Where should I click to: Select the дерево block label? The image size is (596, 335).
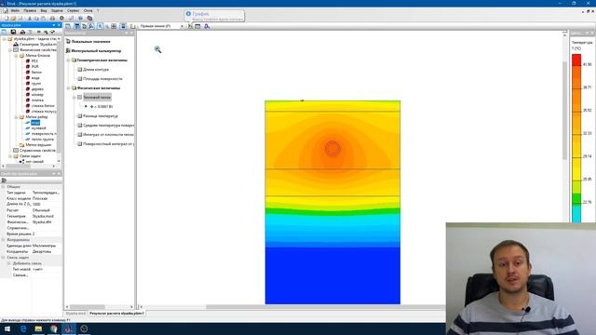click(37, 89)
